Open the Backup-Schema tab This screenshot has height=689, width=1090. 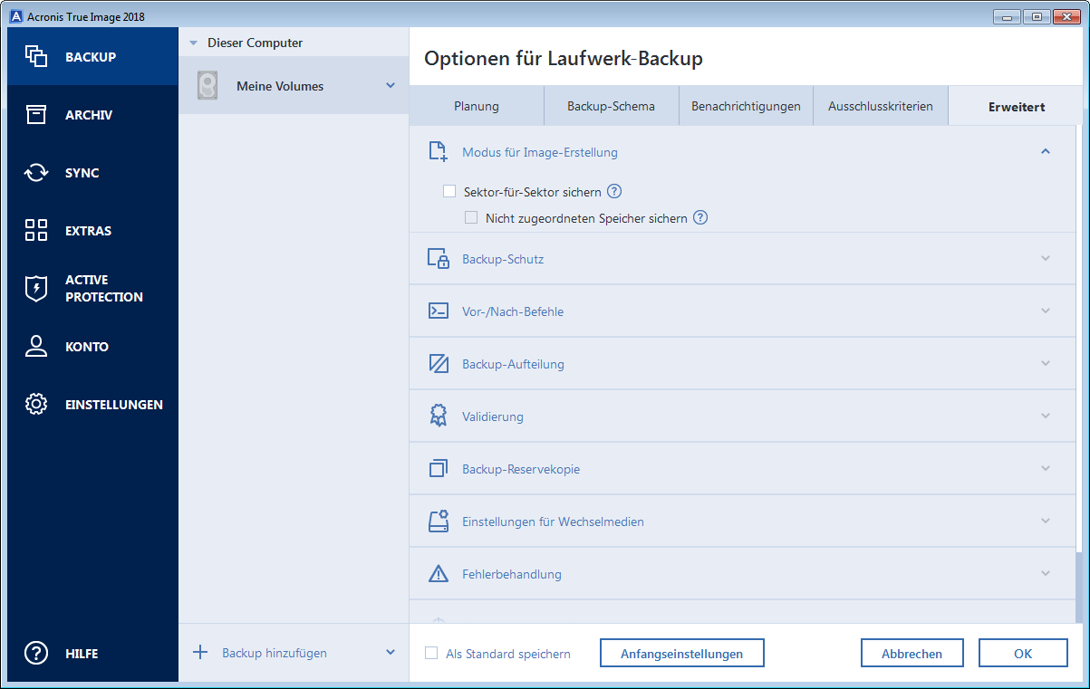pyautogui.click(x=611, y=106)
